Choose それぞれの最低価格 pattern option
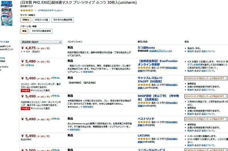The height and width of the screenshot is (151, 228). [41, 31]
